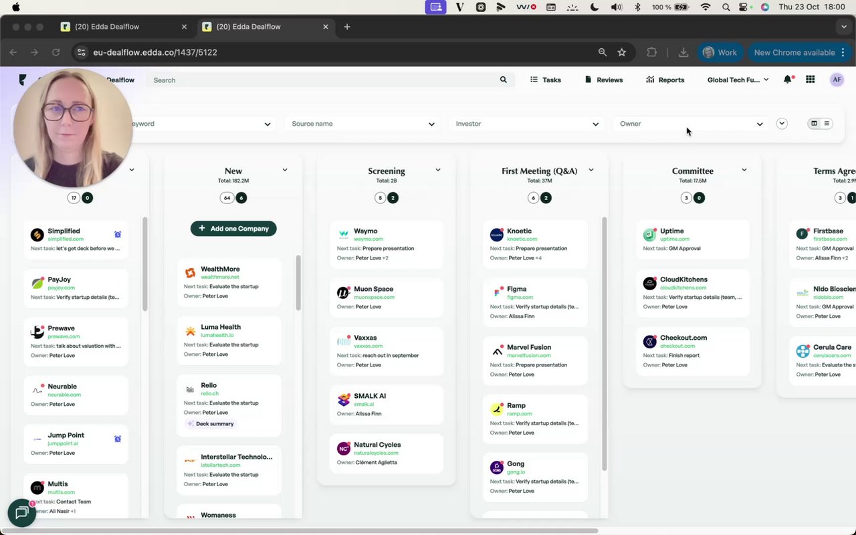The image size is (856, 535).
Task: Click the 64 count badge under New
Action: [227, 198]
